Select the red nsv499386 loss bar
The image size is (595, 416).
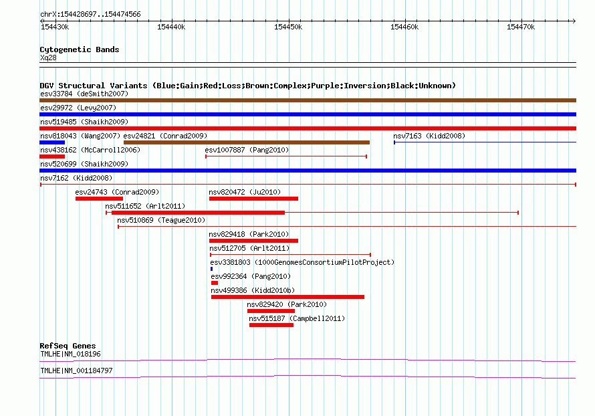(x=287, y=297)
